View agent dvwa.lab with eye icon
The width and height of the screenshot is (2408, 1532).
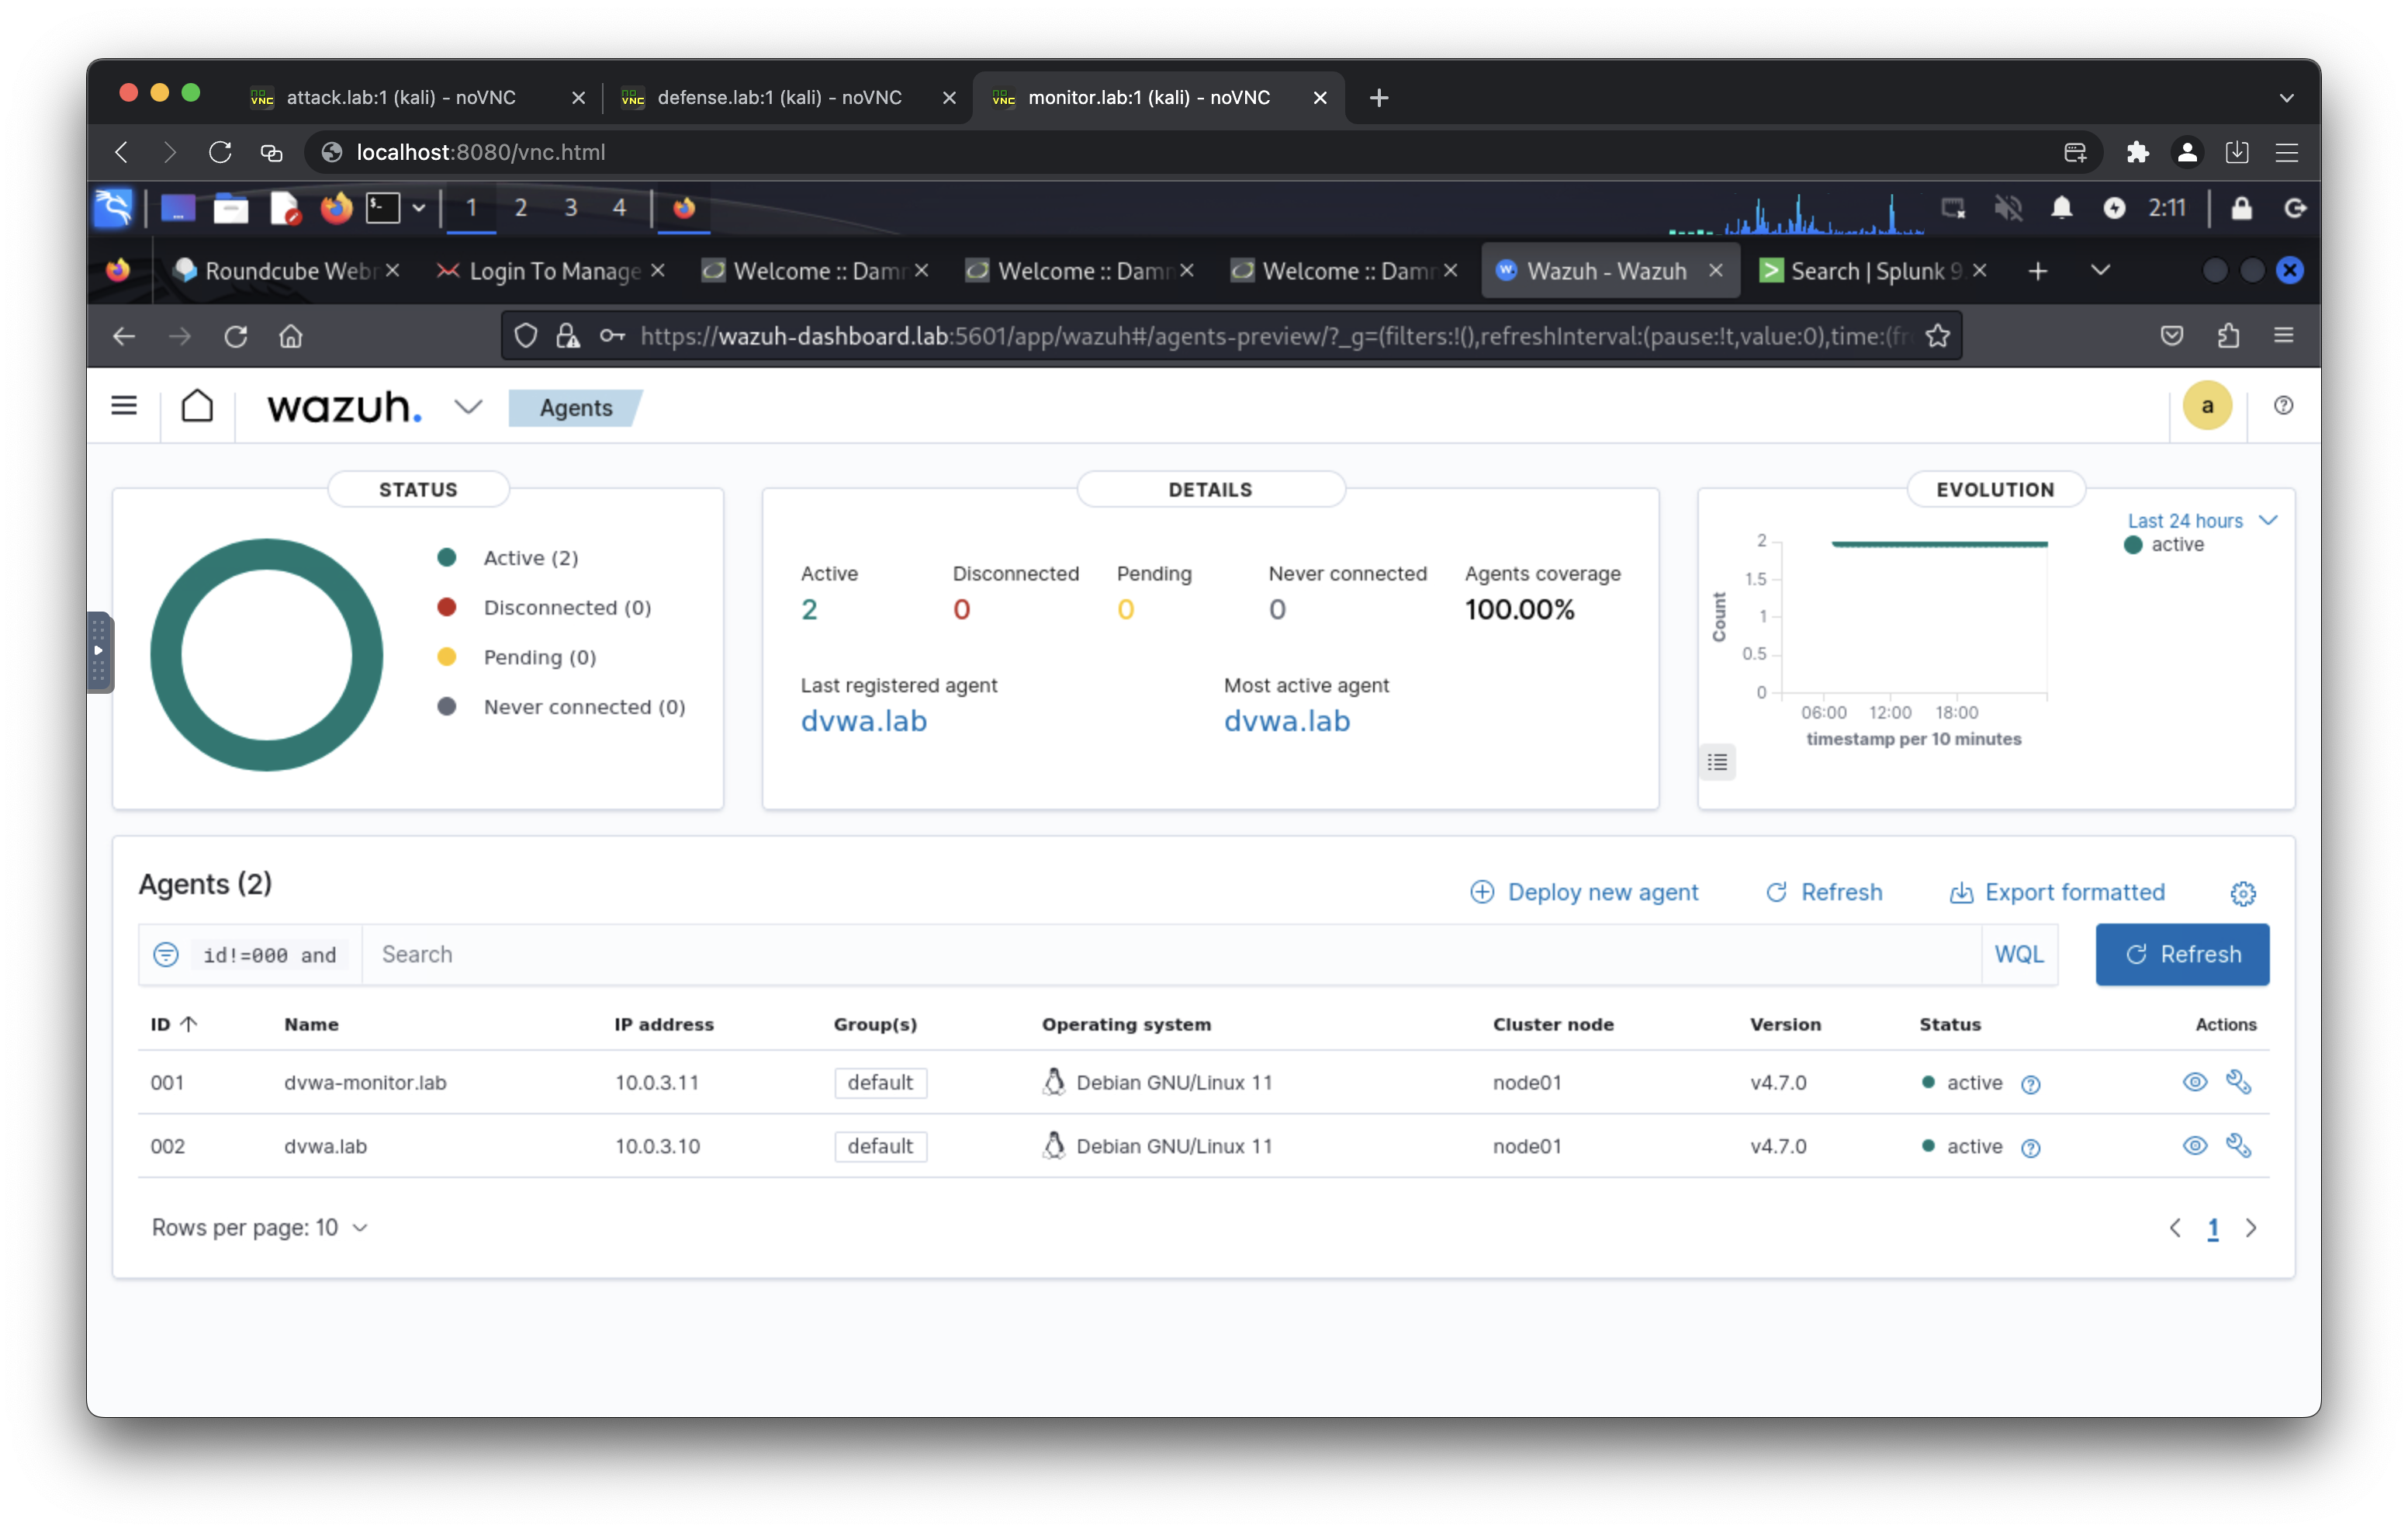pos(2194,1146)
